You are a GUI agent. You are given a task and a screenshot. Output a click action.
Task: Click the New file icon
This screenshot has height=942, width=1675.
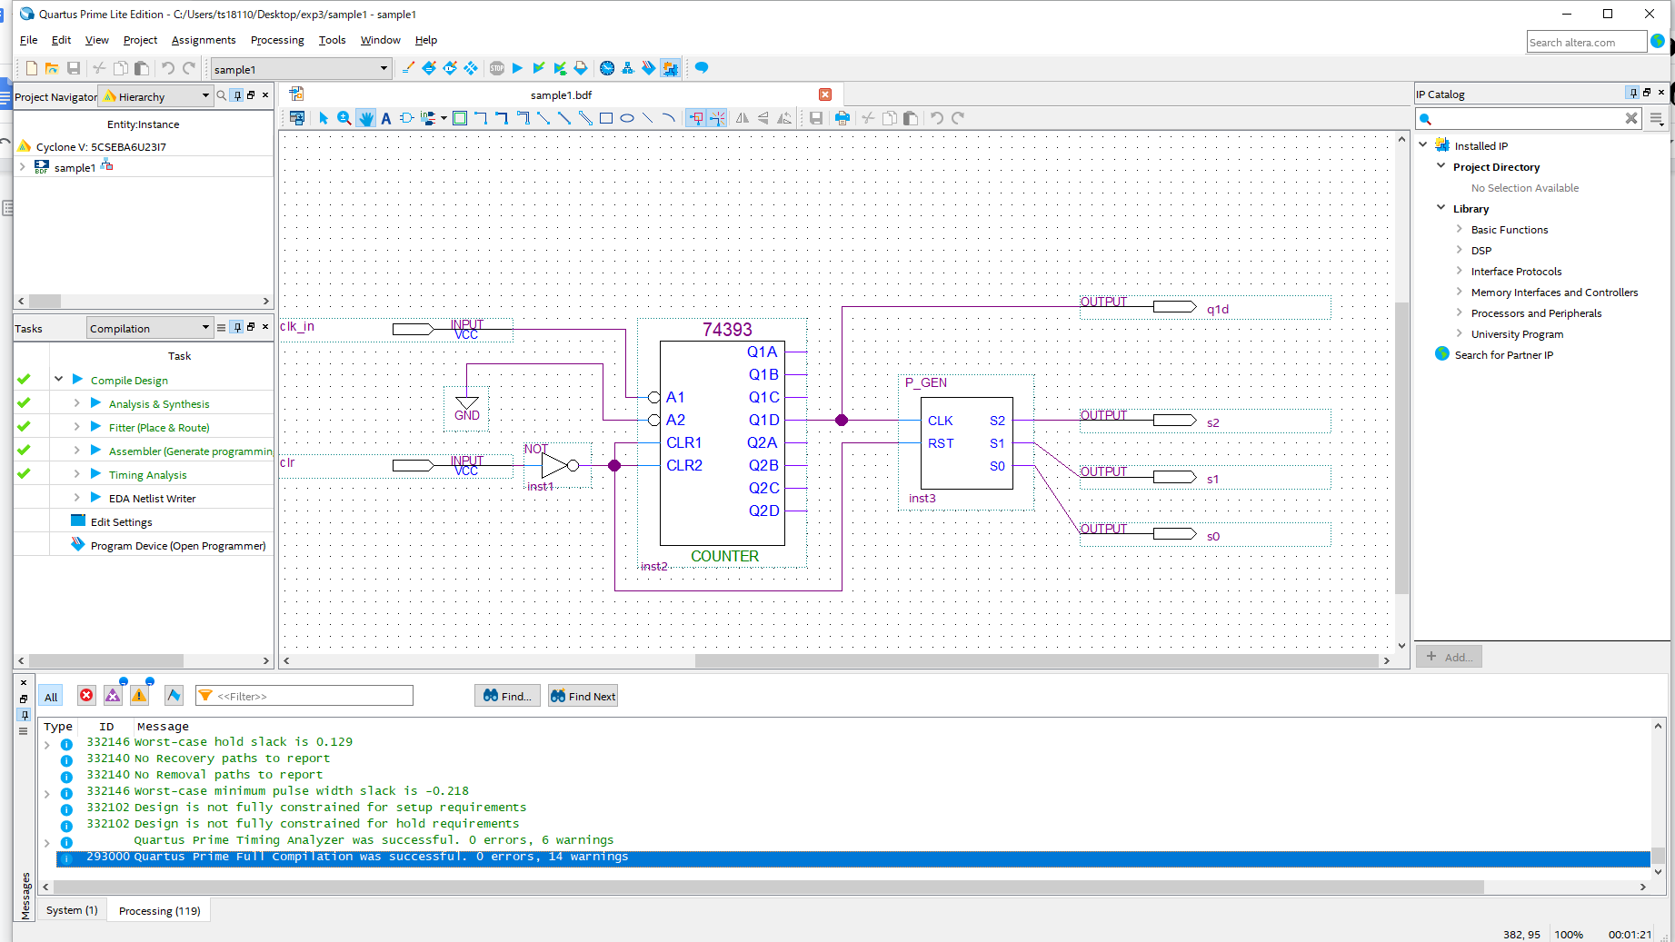[32, 68]
